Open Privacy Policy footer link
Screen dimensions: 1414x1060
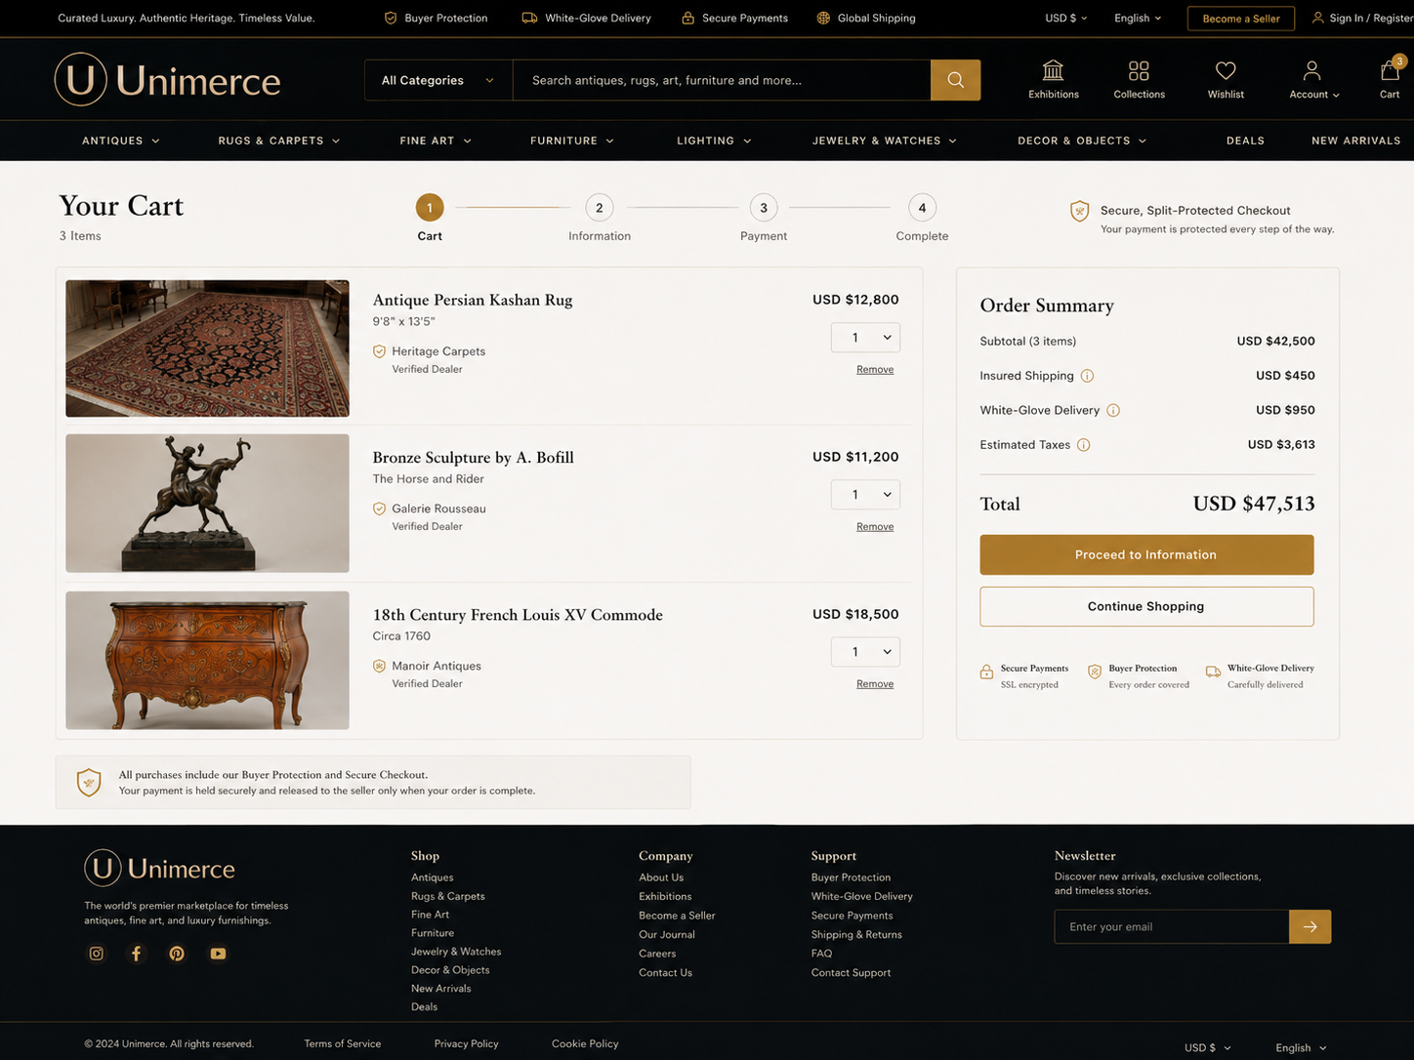click(x=466, y=1043)
